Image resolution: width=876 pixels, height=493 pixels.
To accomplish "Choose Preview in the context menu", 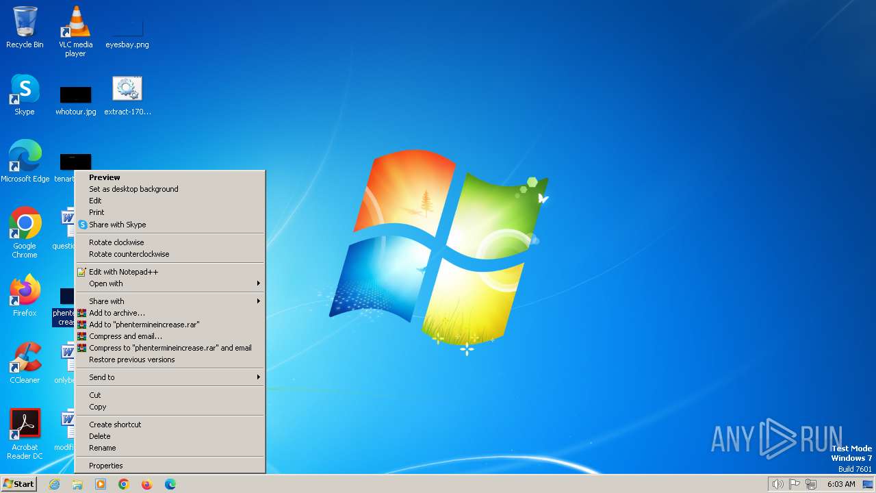I will (170, 177).
